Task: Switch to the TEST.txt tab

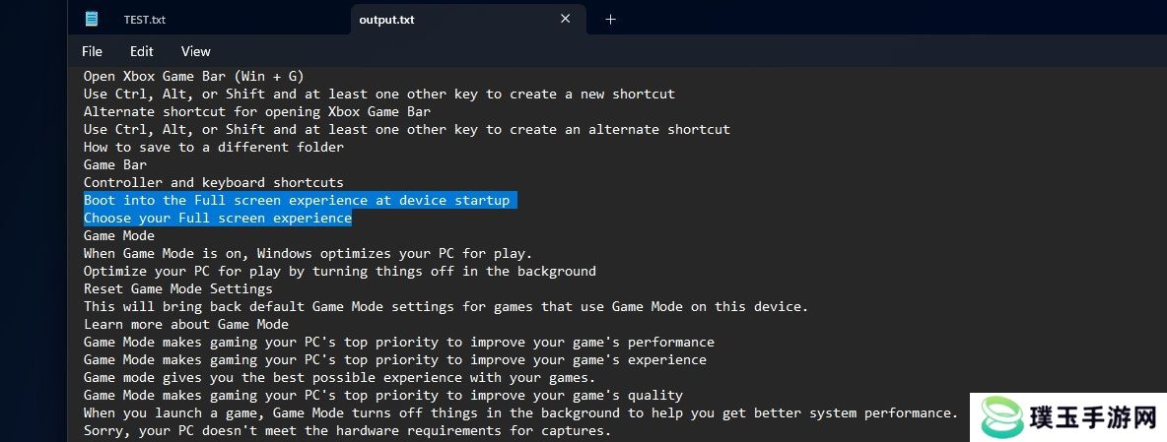Action: click(x=144, y=20)
